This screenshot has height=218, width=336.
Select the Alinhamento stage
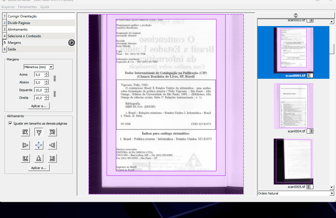(39, 30)
